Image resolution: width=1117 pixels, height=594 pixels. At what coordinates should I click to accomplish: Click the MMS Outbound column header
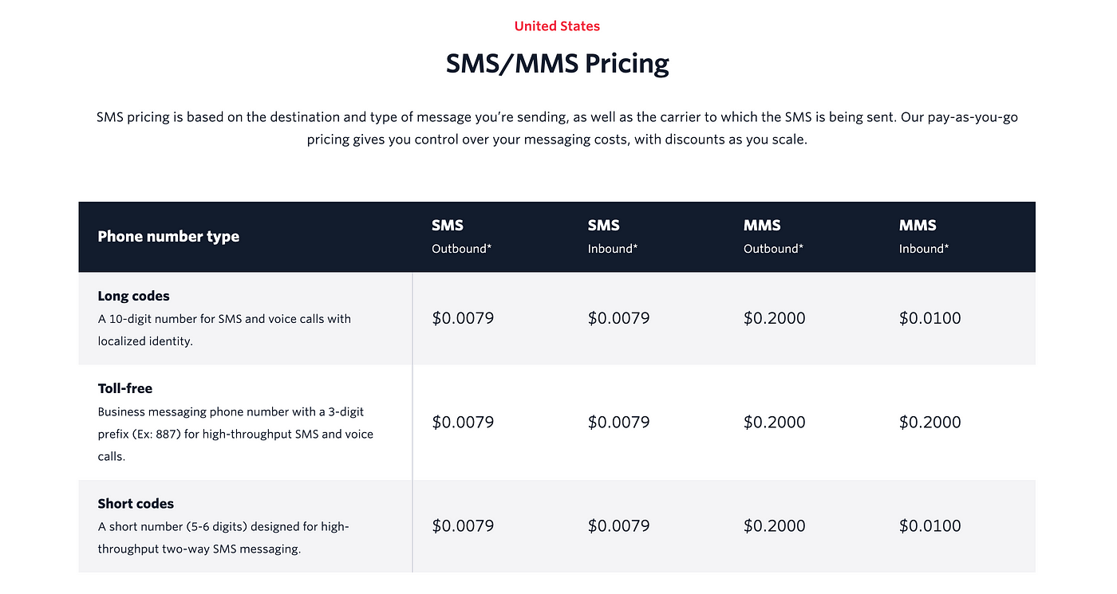point(773,236)
